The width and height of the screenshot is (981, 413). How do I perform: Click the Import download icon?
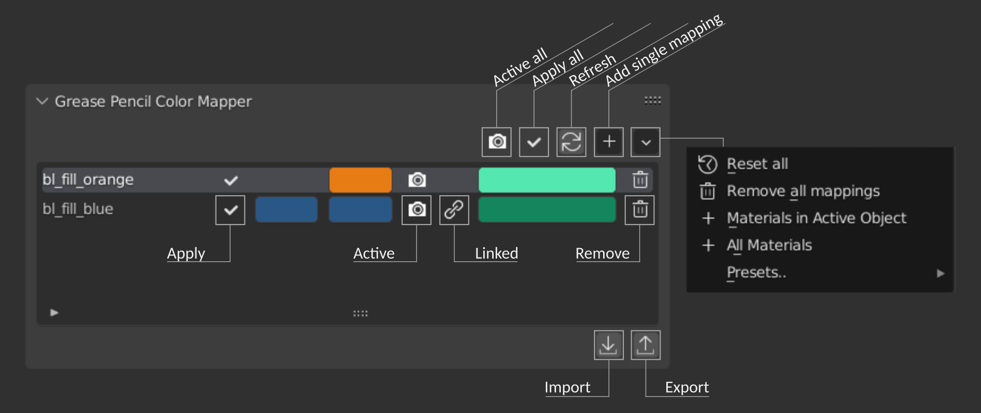pos(609,345)
